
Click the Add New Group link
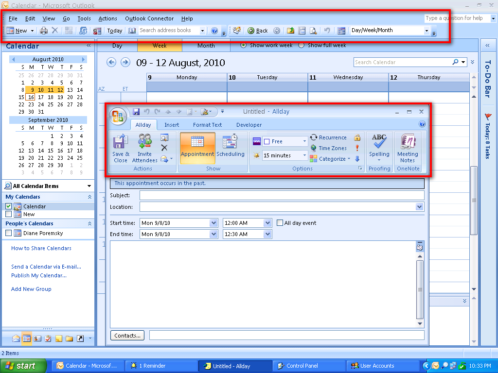click(x=31, y=289)
